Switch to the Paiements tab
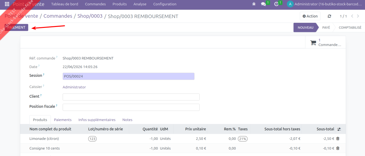365x156 pixels. pos(63,120)
